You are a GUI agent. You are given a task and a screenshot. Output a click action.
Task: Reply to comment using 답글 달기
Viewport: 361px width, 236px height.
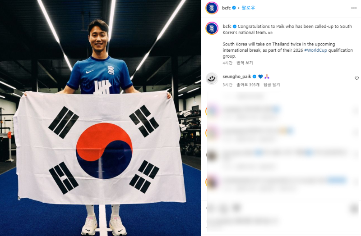pos(272,85)
